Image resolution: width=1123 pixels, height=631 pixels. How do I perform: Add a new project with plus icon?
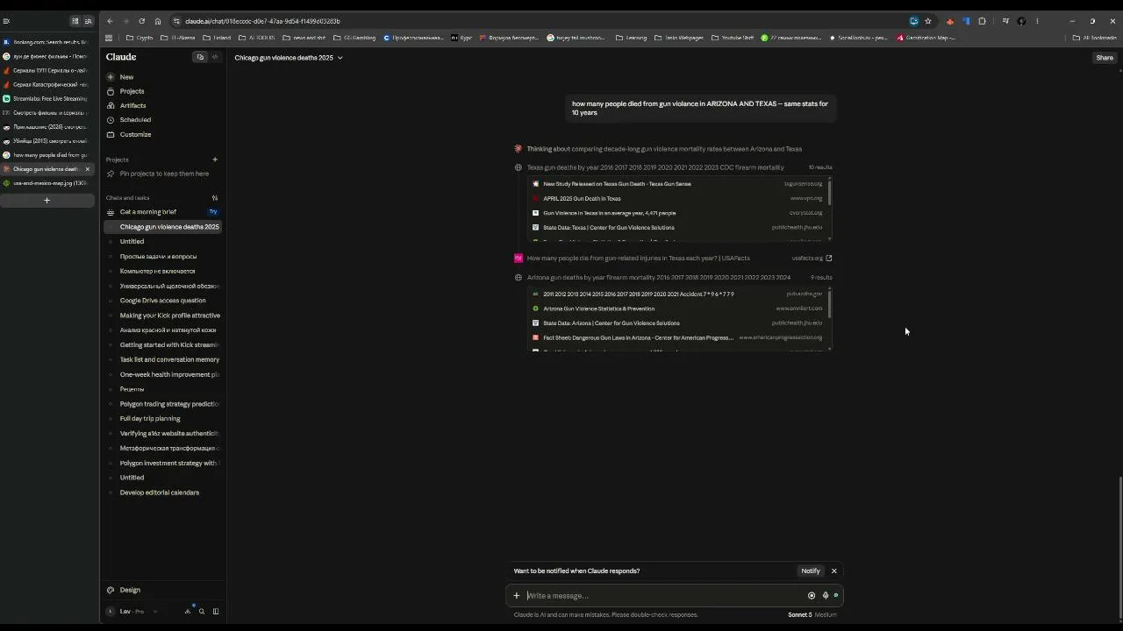point(215,160)
